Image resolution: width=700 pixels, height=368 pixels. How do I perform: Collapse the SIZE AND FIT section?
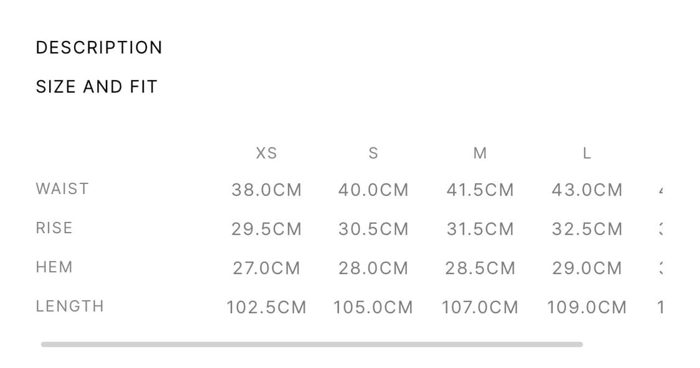(x=96, y=86)
